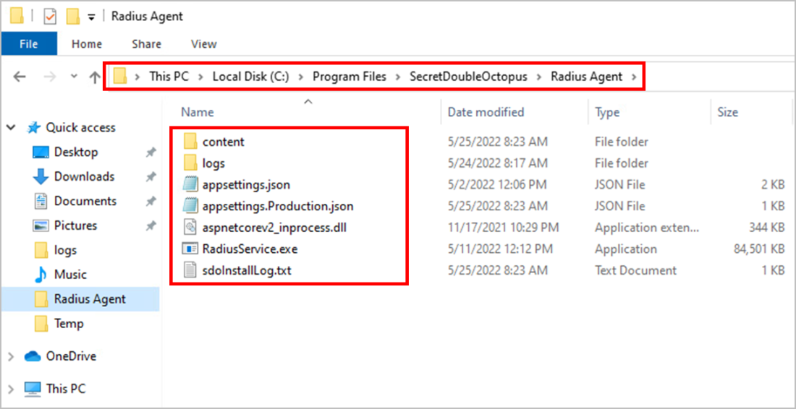Click the Quick access star icon
This screenshot has width=796, height=409.
click(x=33, y=128)
